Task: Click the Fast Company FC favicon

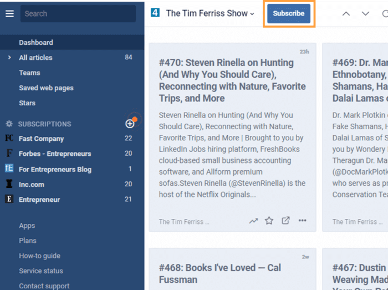Action: point(9,138)
